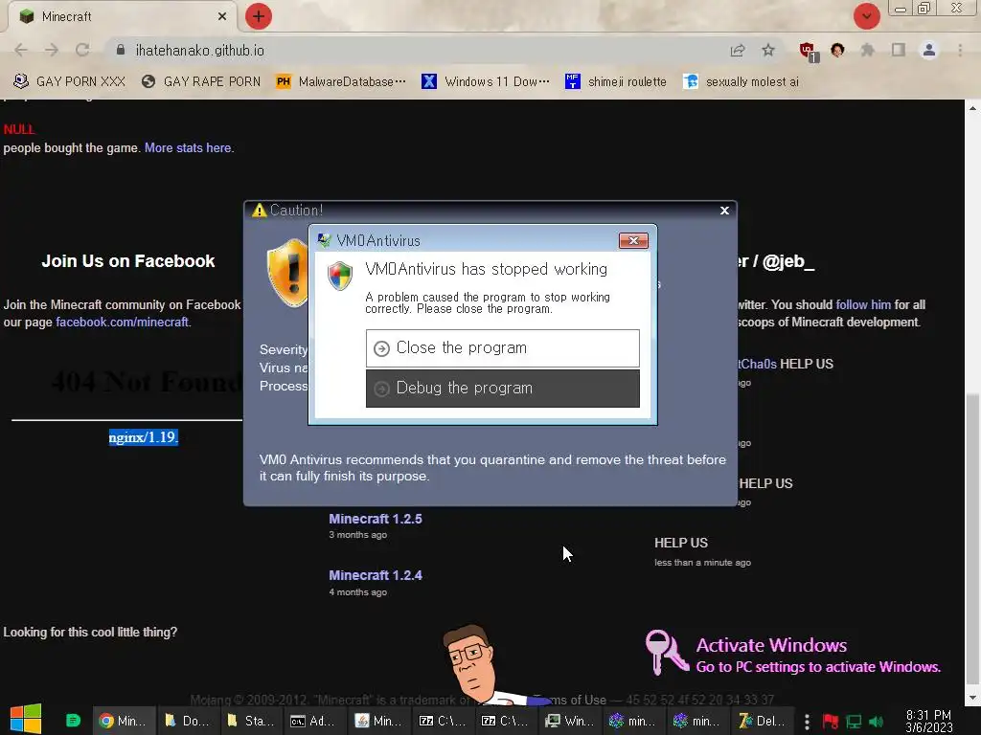
Task: Click the highlighted nginx/1.19. text
Action: [144, 436]
